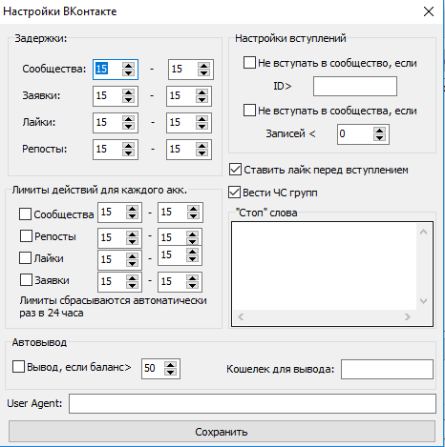This screenshot has width=445, height=447.
Task: Click the User Agent text field
Action: pyautogui.click(x=252, y=404)
